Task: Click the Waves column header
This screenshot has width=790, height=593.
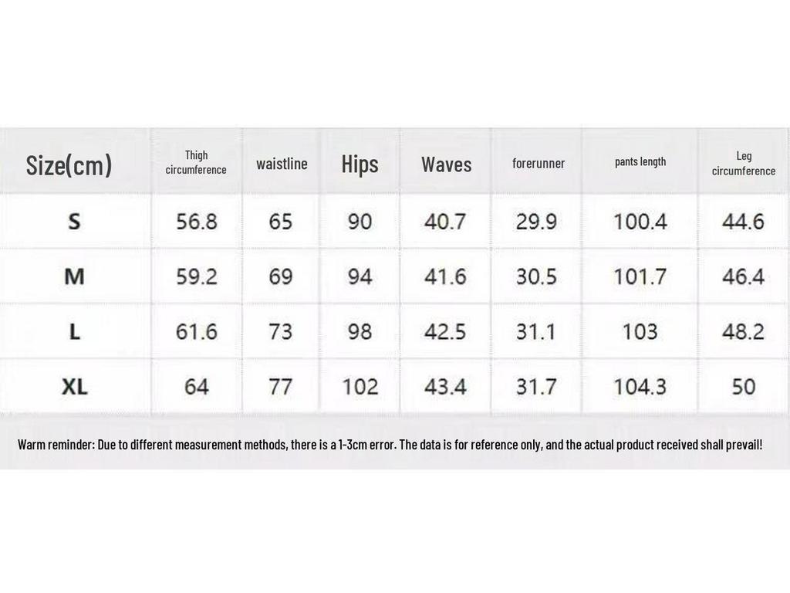Action: [446, 164]
